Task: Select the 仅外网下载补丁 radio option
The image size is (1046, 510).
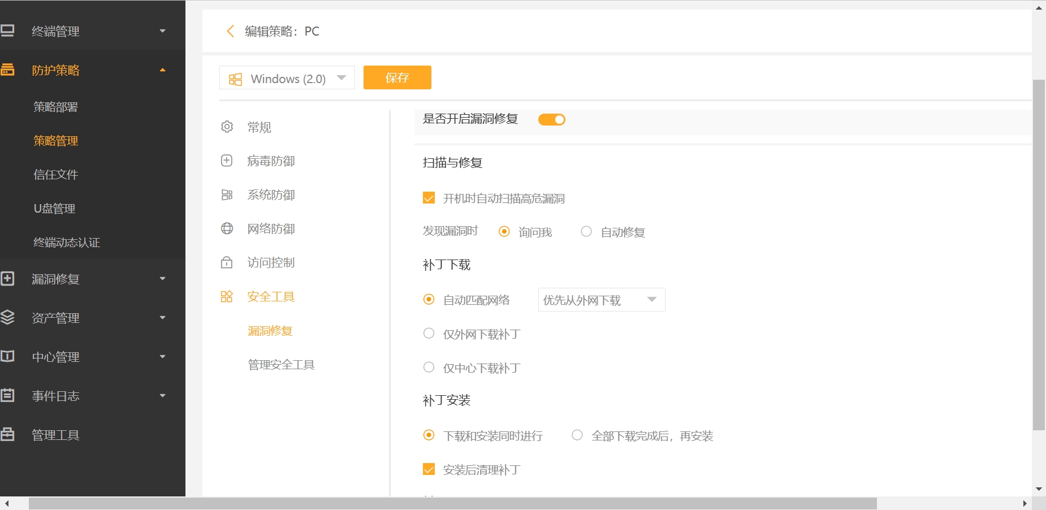Action: pyautogui.click(x=429, y=333)
